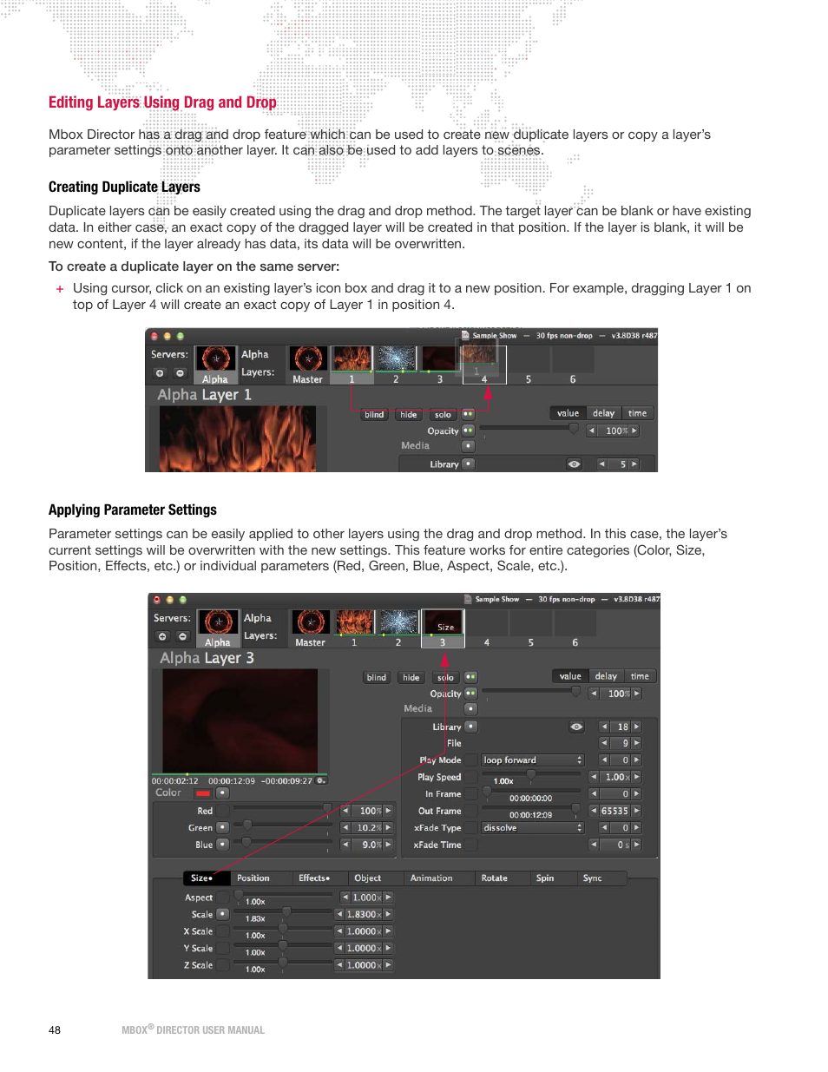Click remove server minus icon in upper screenshot
Screen dimensions: 828x1072
(181, 373)
